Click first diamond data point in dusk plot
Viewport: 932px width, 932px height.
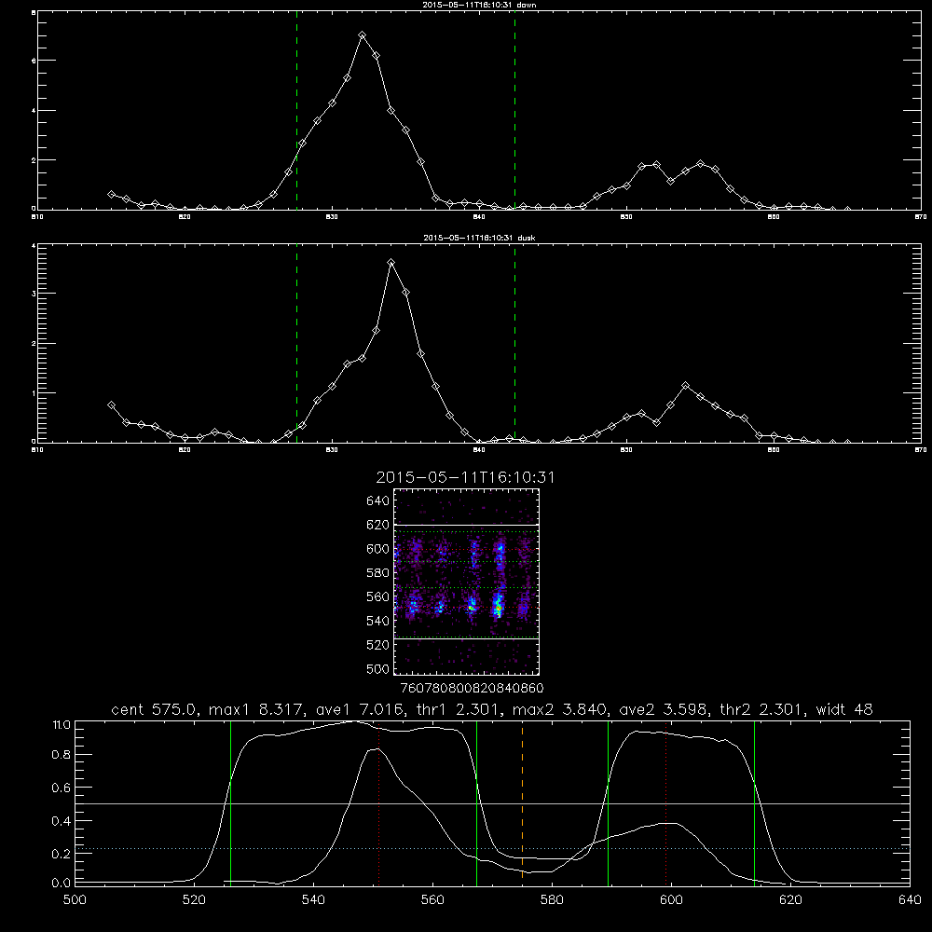pos(111,404)
